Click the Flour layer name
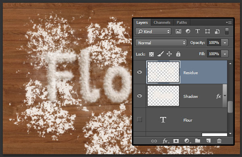Image resolution: width=242 pixels, height=157 pixels. 188,120
